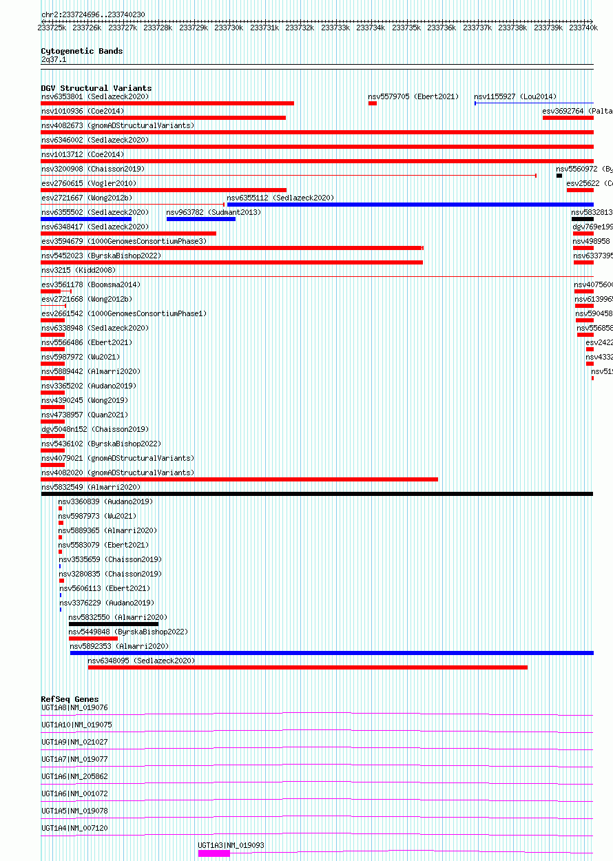The image size is (613, 861).
Task: Click the nsv1010936 (Coe2014) label
Action: point(83,111)
